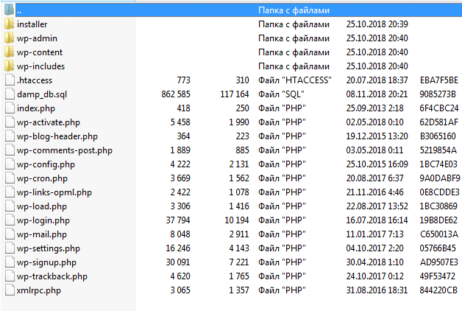Viewport: 462px width, 311px height.
Task: Select the wp-mail.php file name
Action: click(x=42, y=234)
